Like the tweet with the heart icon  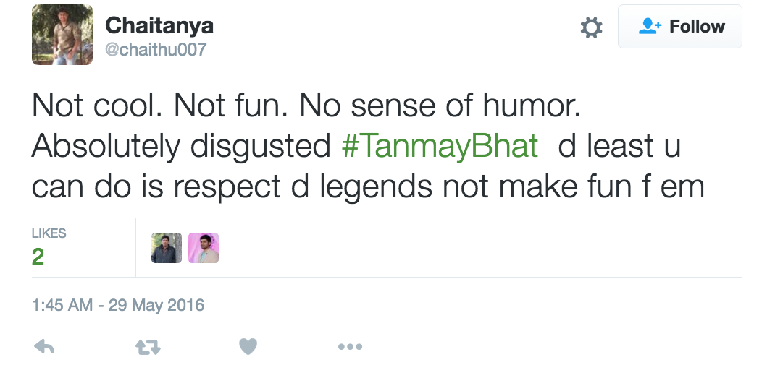(x=248, y=348)
